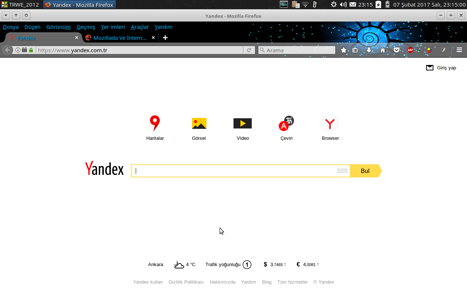The height and width of the screenshot is (292, 467).
Task: Open the Çeviri translate icon
Action: pyautogui.click(x=286, y=123)
